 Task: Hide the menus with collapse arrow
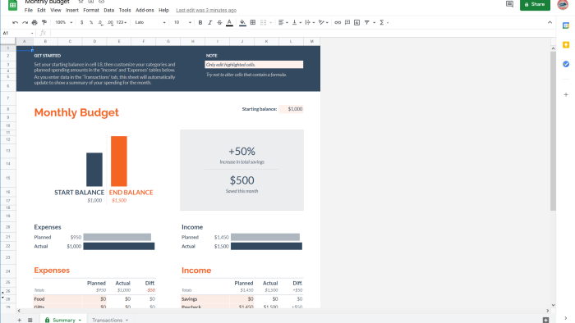coord(550,23)
